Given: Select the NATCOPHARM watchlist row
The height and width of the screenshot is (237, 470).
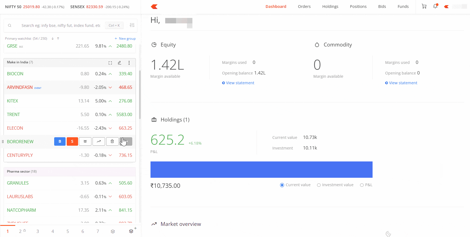Looking at the screenshot, I should point(70,210).
